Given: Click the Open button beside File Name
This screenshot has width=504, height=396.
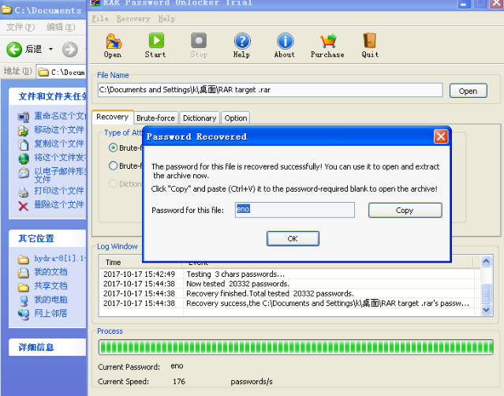Looking at the screenshot, I should (468, 91).
